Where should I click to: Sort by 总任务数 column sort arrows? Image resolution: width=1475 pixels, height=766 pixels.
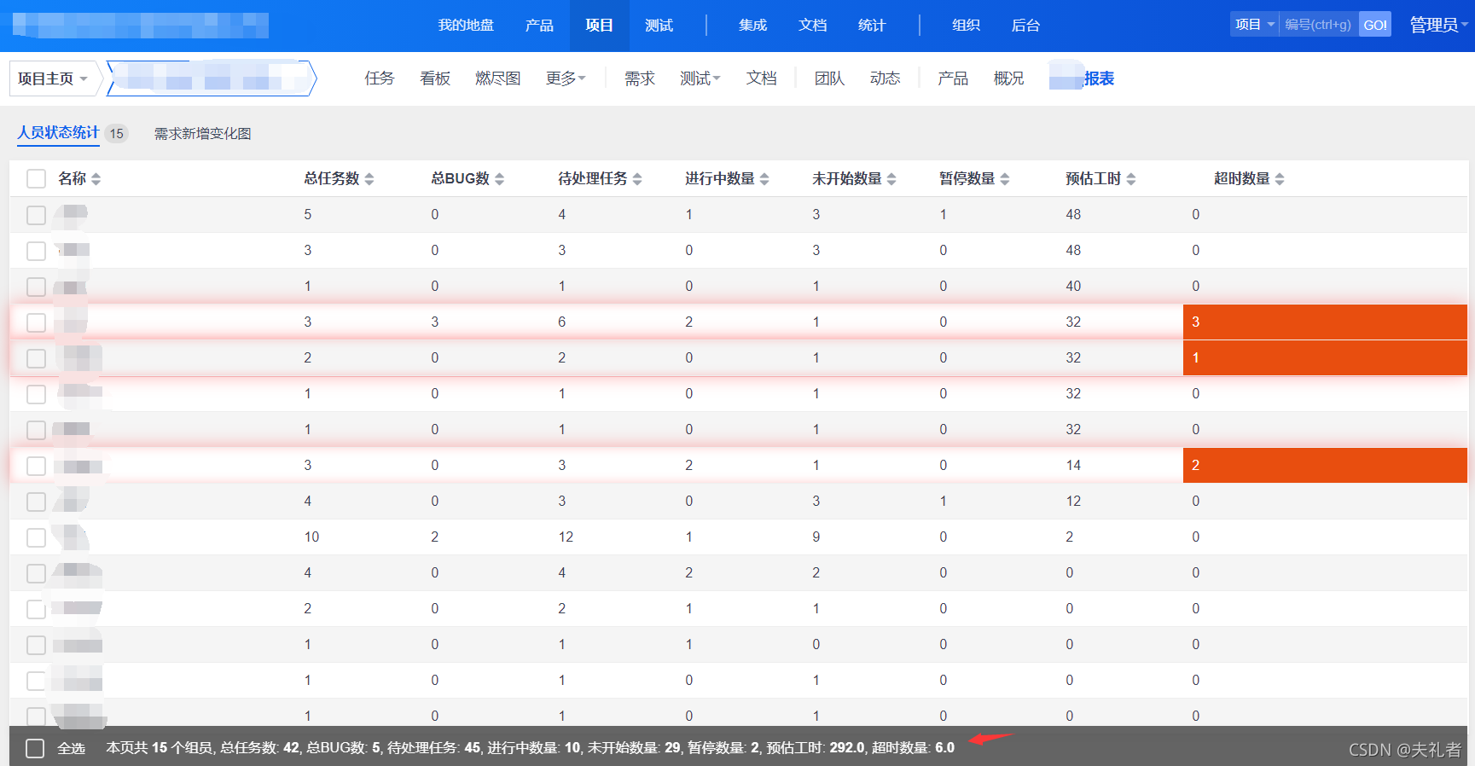coord(369,179)
